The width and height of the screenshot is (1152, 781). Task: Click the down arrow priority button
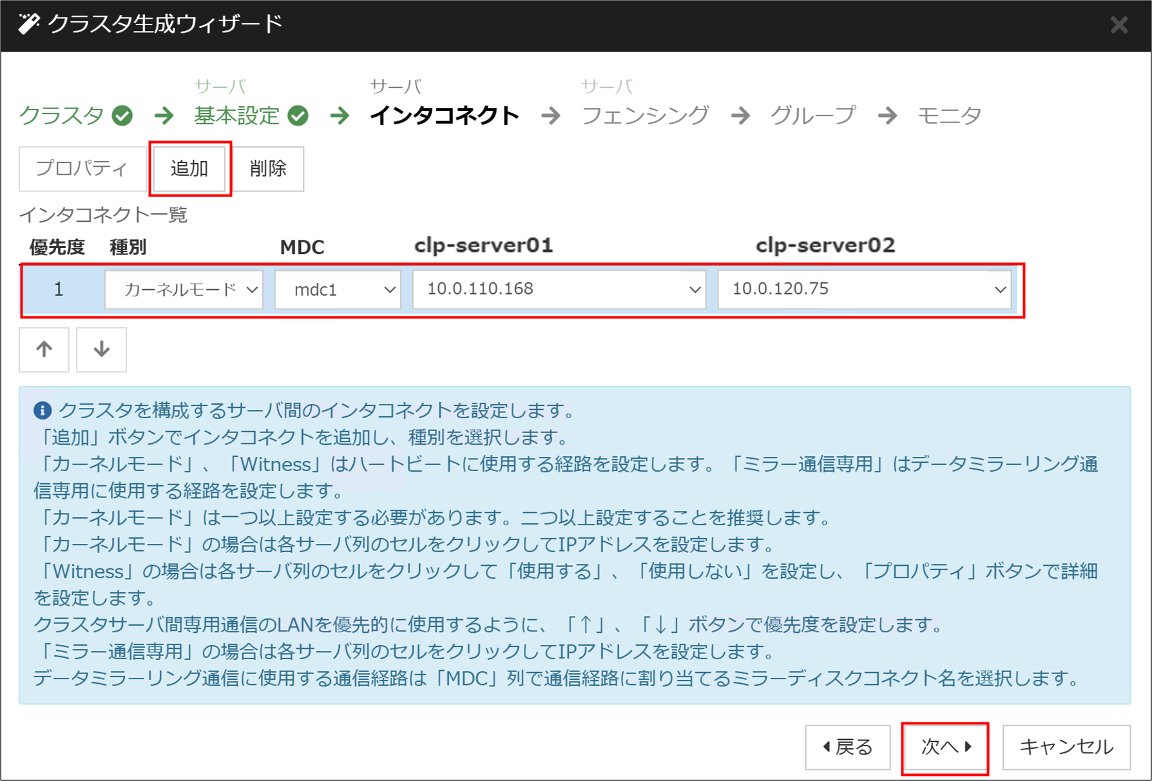point(101,350)
